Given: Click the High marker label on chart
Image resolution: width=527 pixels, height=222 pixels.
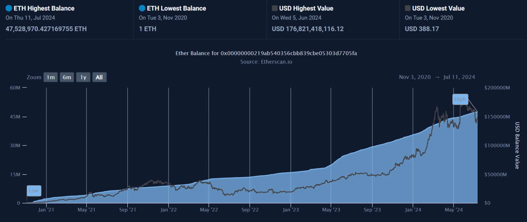Looking at the screenshot, I should (x=460, y=99).
